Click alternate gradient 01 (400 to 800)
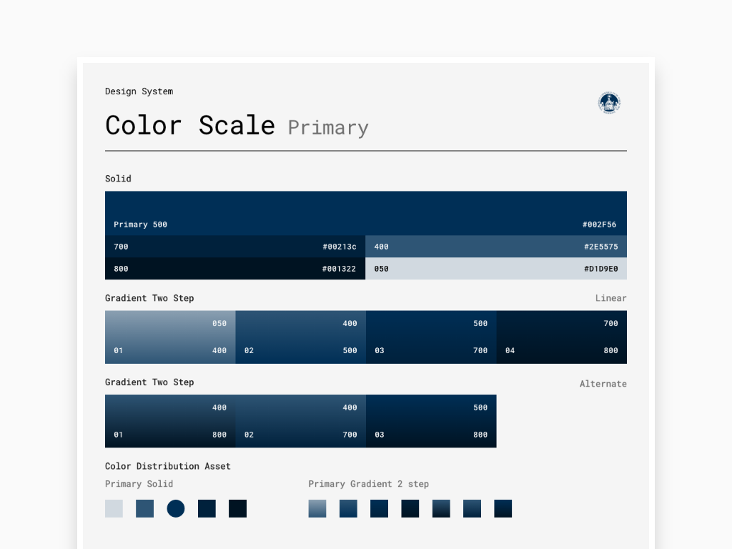The width and height of the screenshot is (732, 549). coord(170,421)
